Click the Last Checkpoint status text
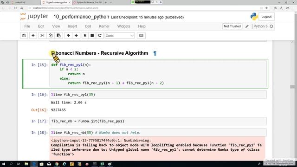Screen dimensions: 297x167 pyautogui.click(x=147, y=17)
